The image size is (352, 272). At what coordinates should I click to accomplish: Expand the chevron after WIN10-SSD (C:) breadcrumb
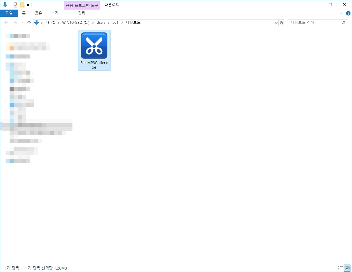[x=93, y=23]
